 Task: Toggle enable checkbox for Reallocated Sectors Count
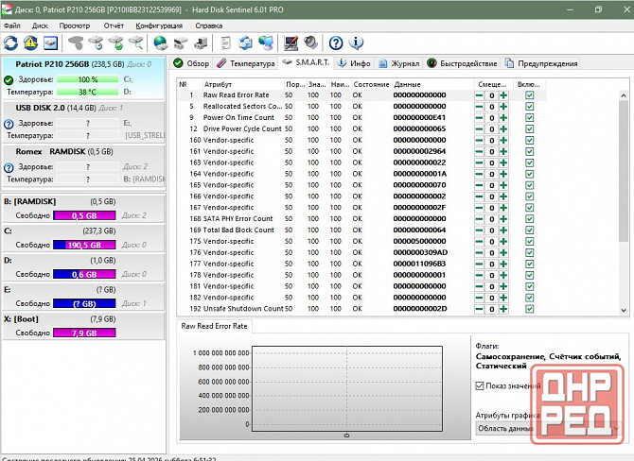[530, 107]
